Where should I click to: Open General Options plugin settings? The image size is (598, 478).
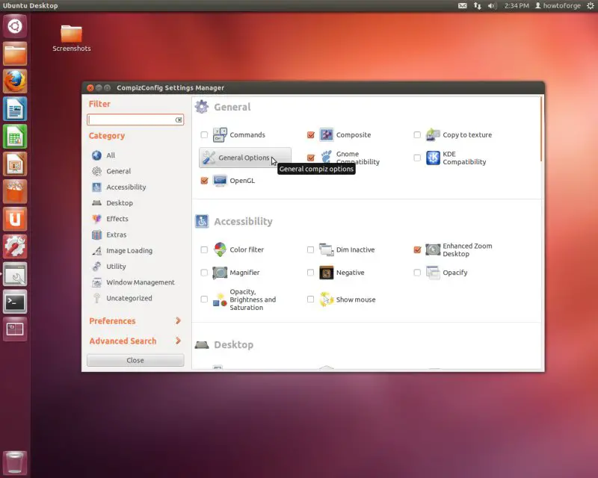click(x=245, y=158)
